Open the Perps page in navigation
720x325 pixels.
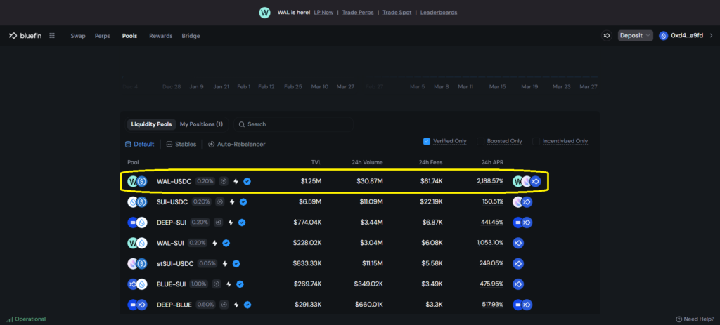103,36
